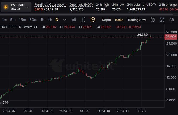Click current price tag 26.292 on axis
Screen dimensions: 178x115
[x=171, y=37]
